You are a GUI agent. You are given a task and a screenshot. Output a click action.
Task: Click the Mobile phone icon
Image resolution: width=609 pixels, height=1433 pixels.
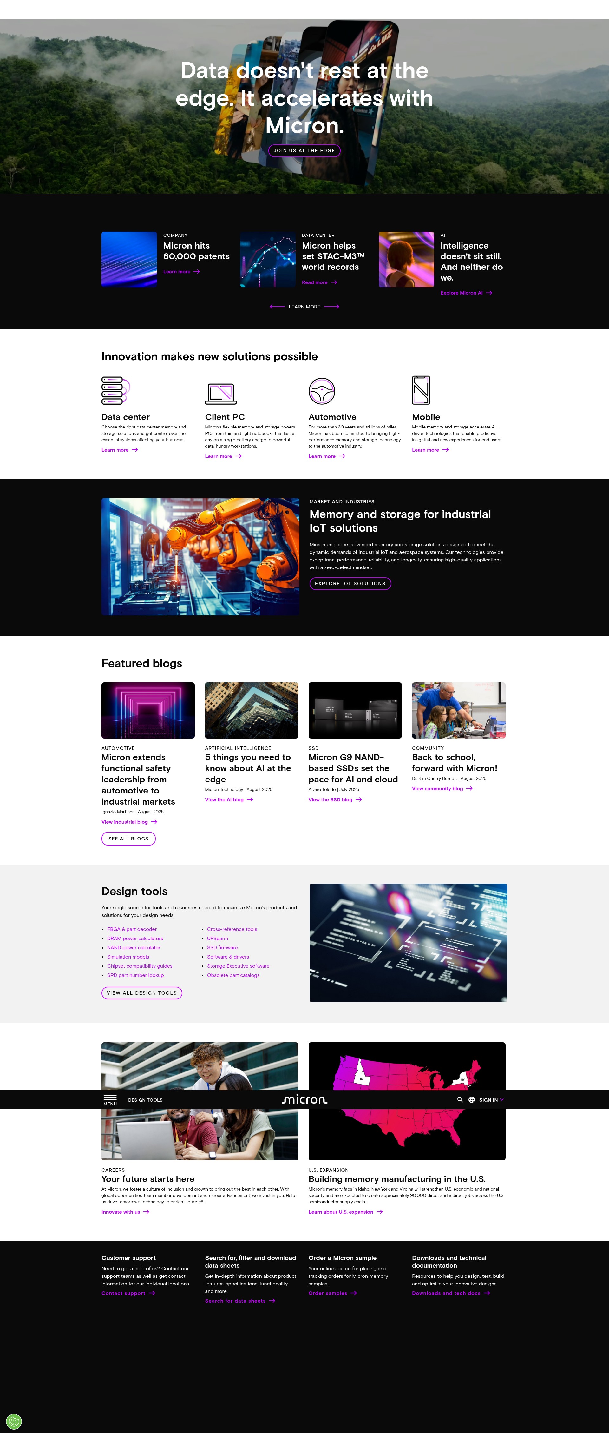[421, 390]
